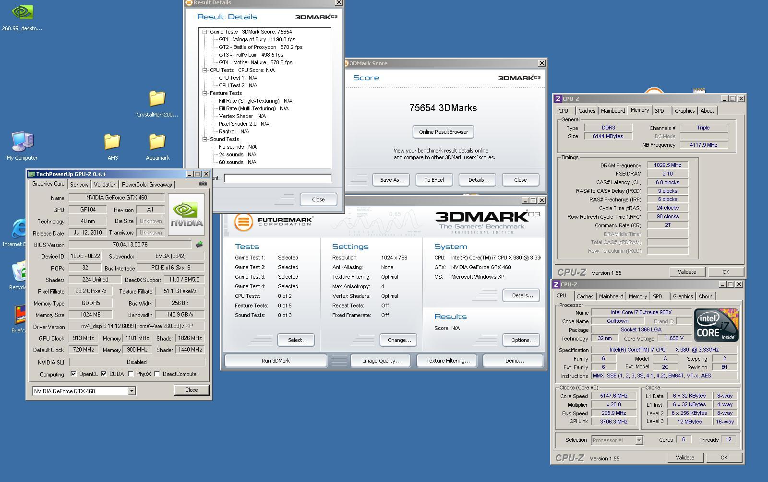
Task: Click the GPU Name field in GPU-Z
Action: [x=117, y=198]
